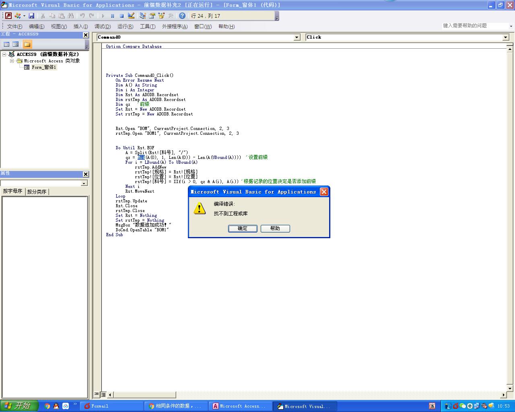Click the Reset stop icon
This screenshot has height=412, width=515.
[x=122, y=16]
